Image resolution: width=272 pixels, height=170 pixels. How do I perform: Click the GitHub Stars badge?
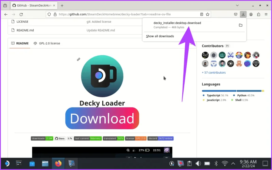pos(60,138)
